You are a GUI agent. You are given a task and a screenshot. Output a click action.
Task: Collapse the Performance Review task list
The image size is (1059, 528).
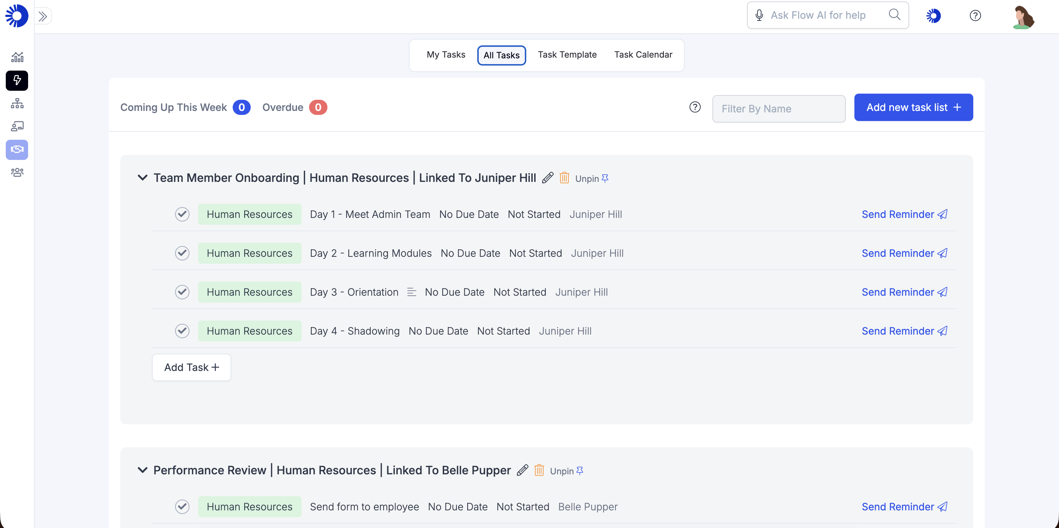pyautogui.click(x=142, y=470)
